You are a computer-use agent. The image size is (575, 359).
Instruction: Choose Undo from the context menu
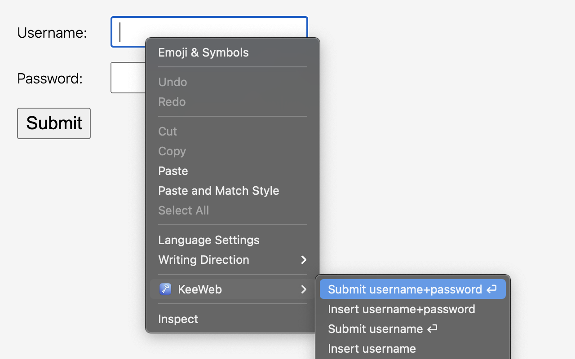tap(172, 82)
